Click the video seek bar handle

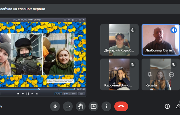[x=39, y=89]
